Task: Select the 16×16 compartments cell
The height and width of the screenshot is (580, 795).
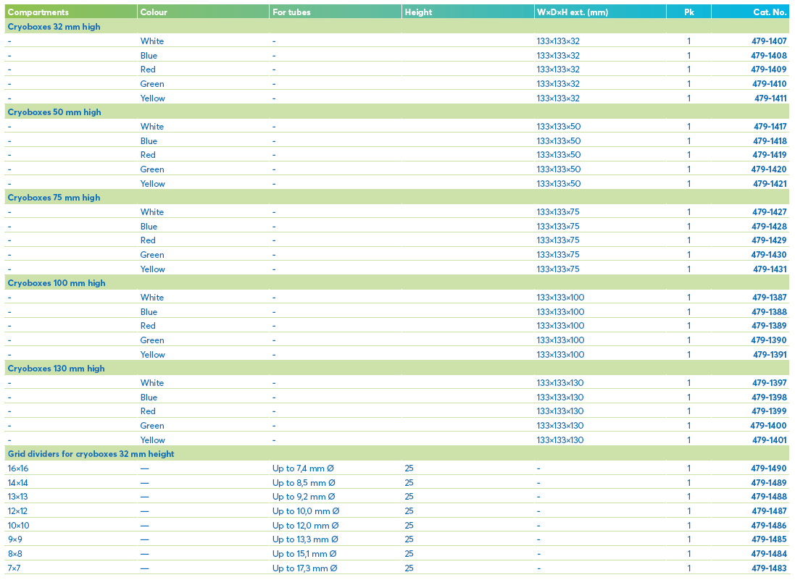Action: pyautogui.click(x=18, y=468)
